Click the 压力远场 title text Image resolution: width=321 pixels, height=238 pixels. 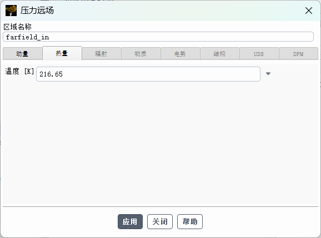point(37,10)
